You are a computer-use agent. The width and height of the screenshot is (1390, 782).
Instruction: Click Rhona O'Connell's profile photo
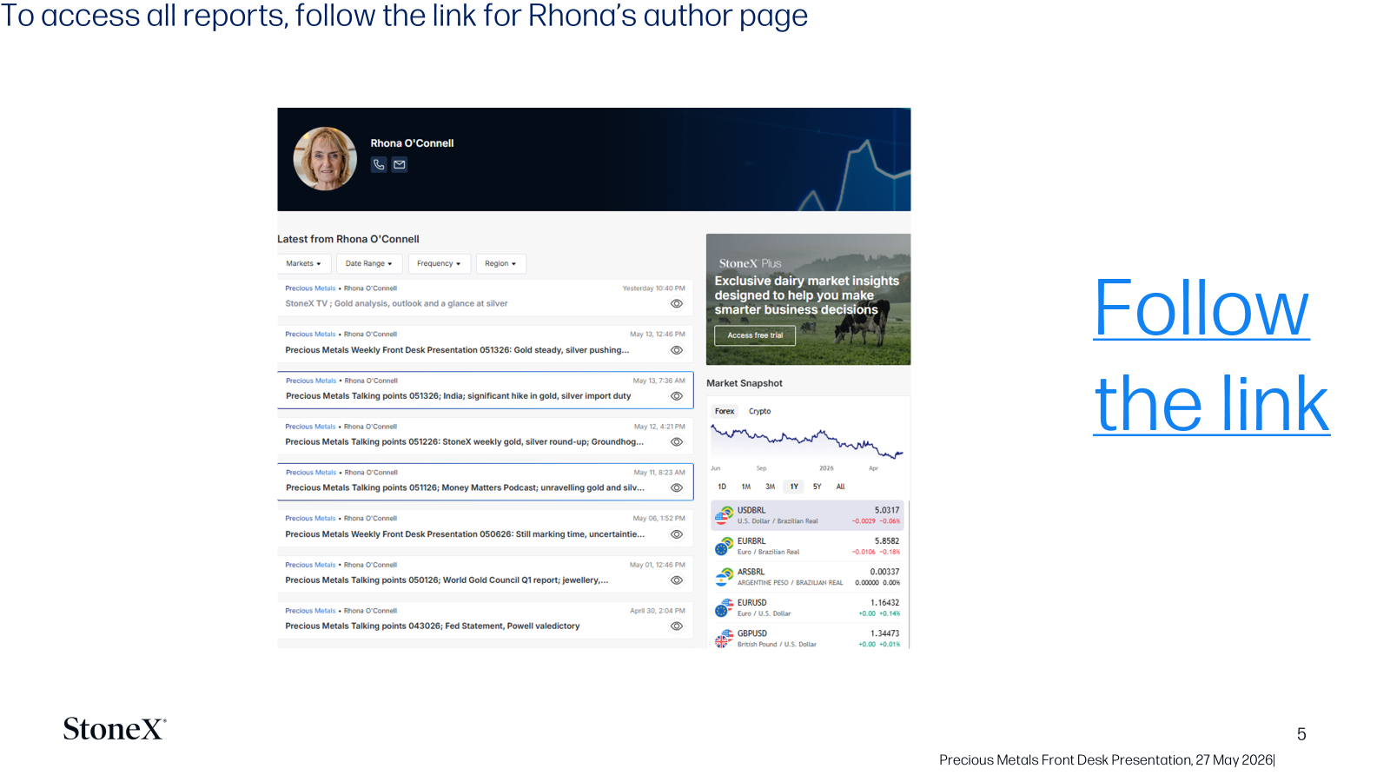(x=326, y=159)
